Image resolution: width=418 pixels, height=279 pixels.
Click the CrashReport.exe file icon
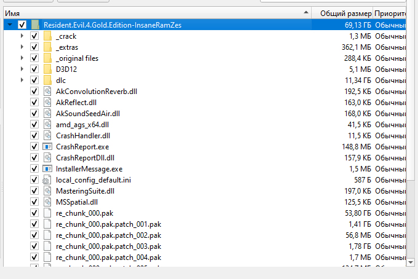47,146
